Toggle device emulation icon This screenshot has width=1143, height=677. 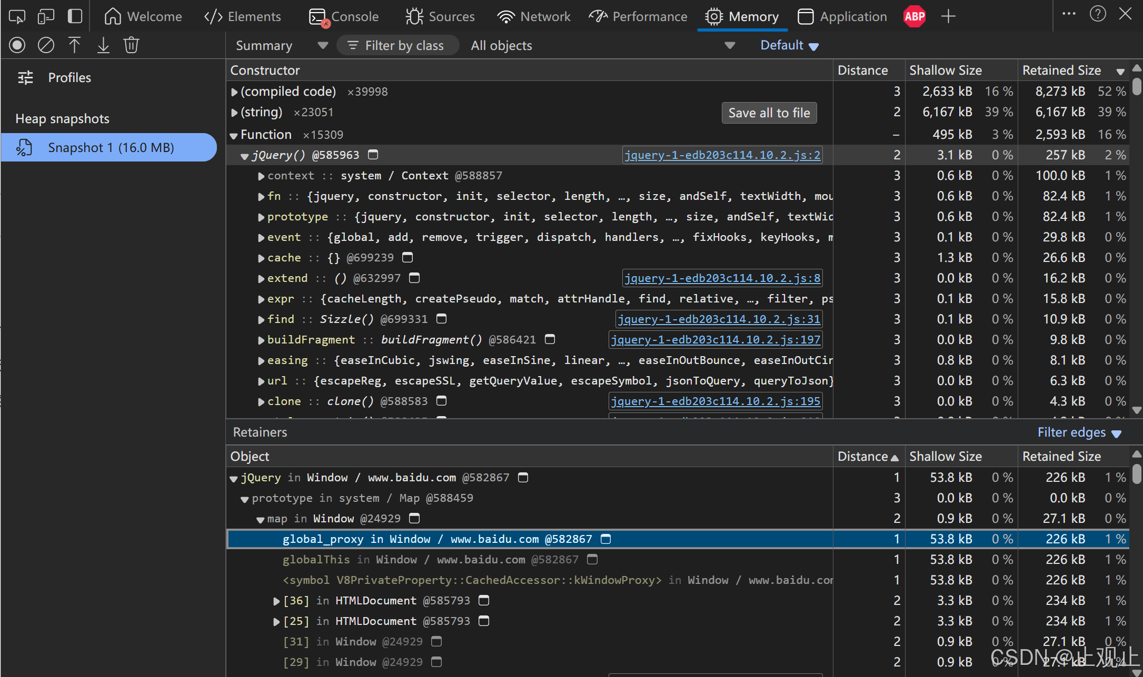[46, 16]
